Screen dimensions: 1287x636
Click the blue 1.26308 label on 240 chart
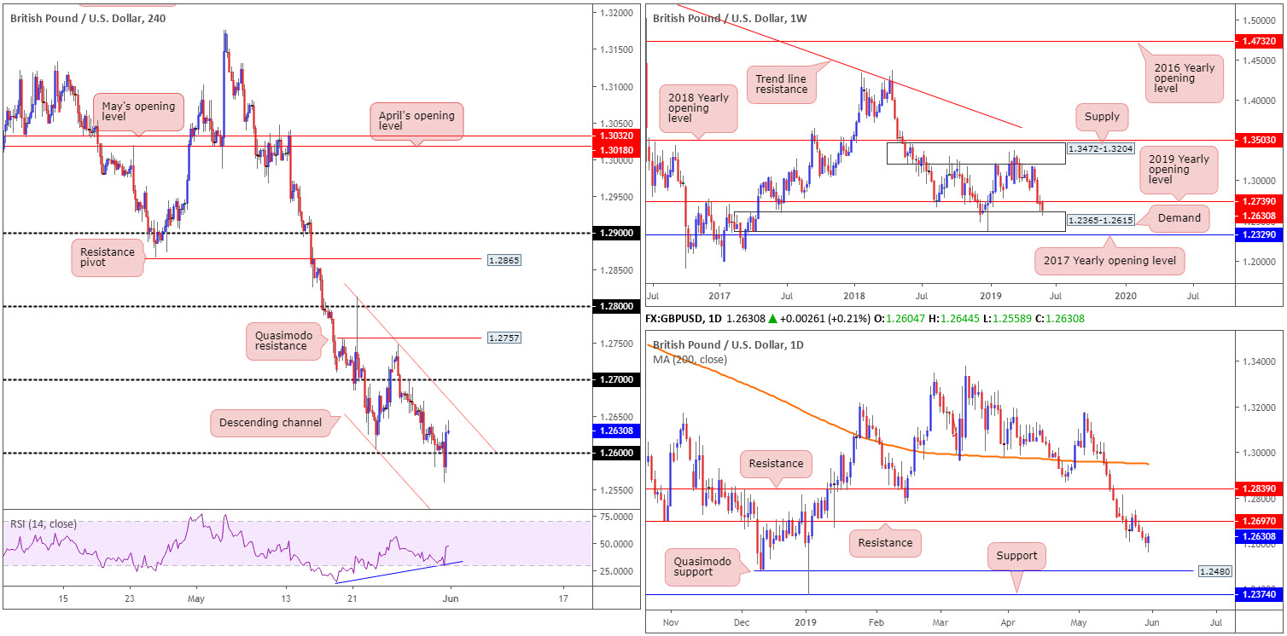click(617, 431)
